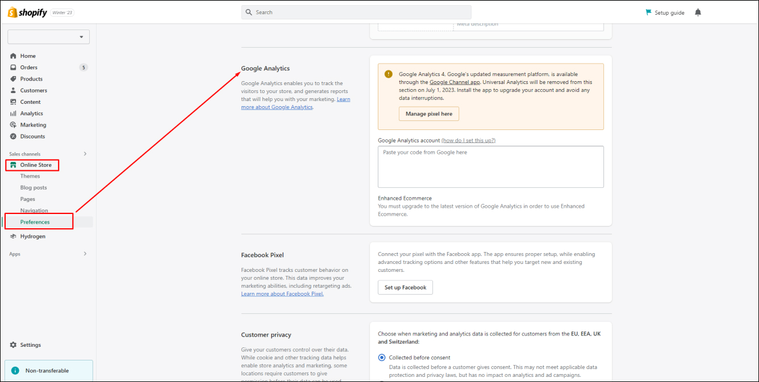Viewport: 759px width, 382px height.
Task: Click the Discounts badge icon
Action: click(x=13, y=136)
